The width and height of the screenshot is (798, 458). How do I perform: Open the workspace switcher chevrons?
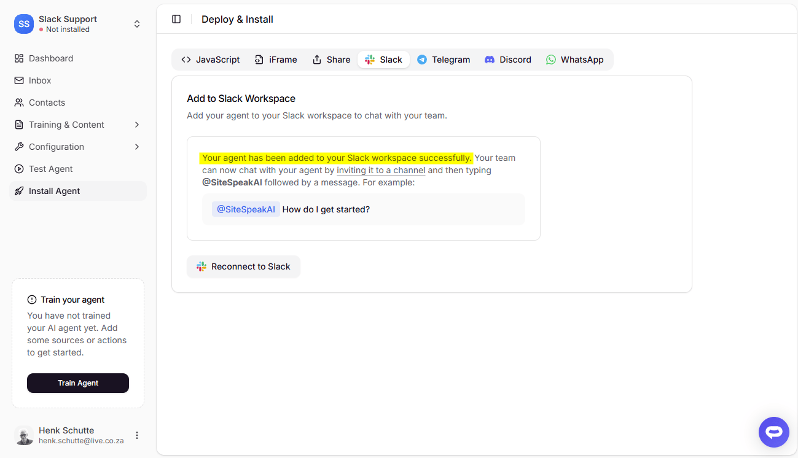coord(137,24)
